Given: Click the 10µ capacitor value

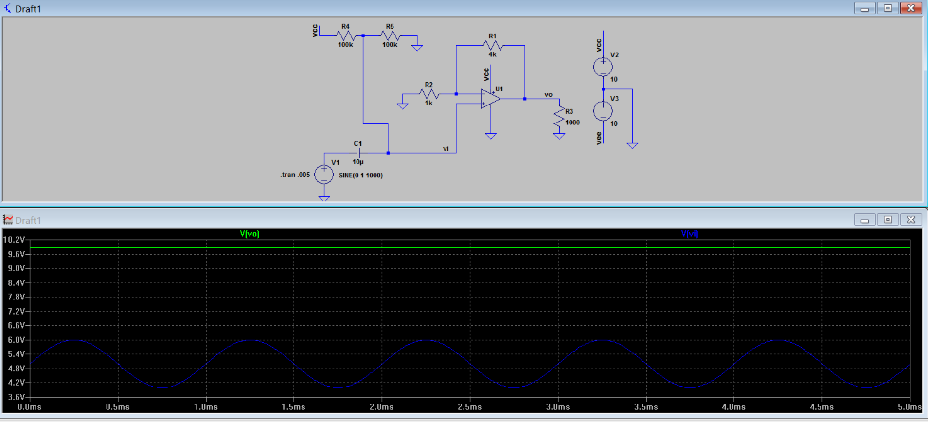Looking at the screenshot, I should coord(358,162).
